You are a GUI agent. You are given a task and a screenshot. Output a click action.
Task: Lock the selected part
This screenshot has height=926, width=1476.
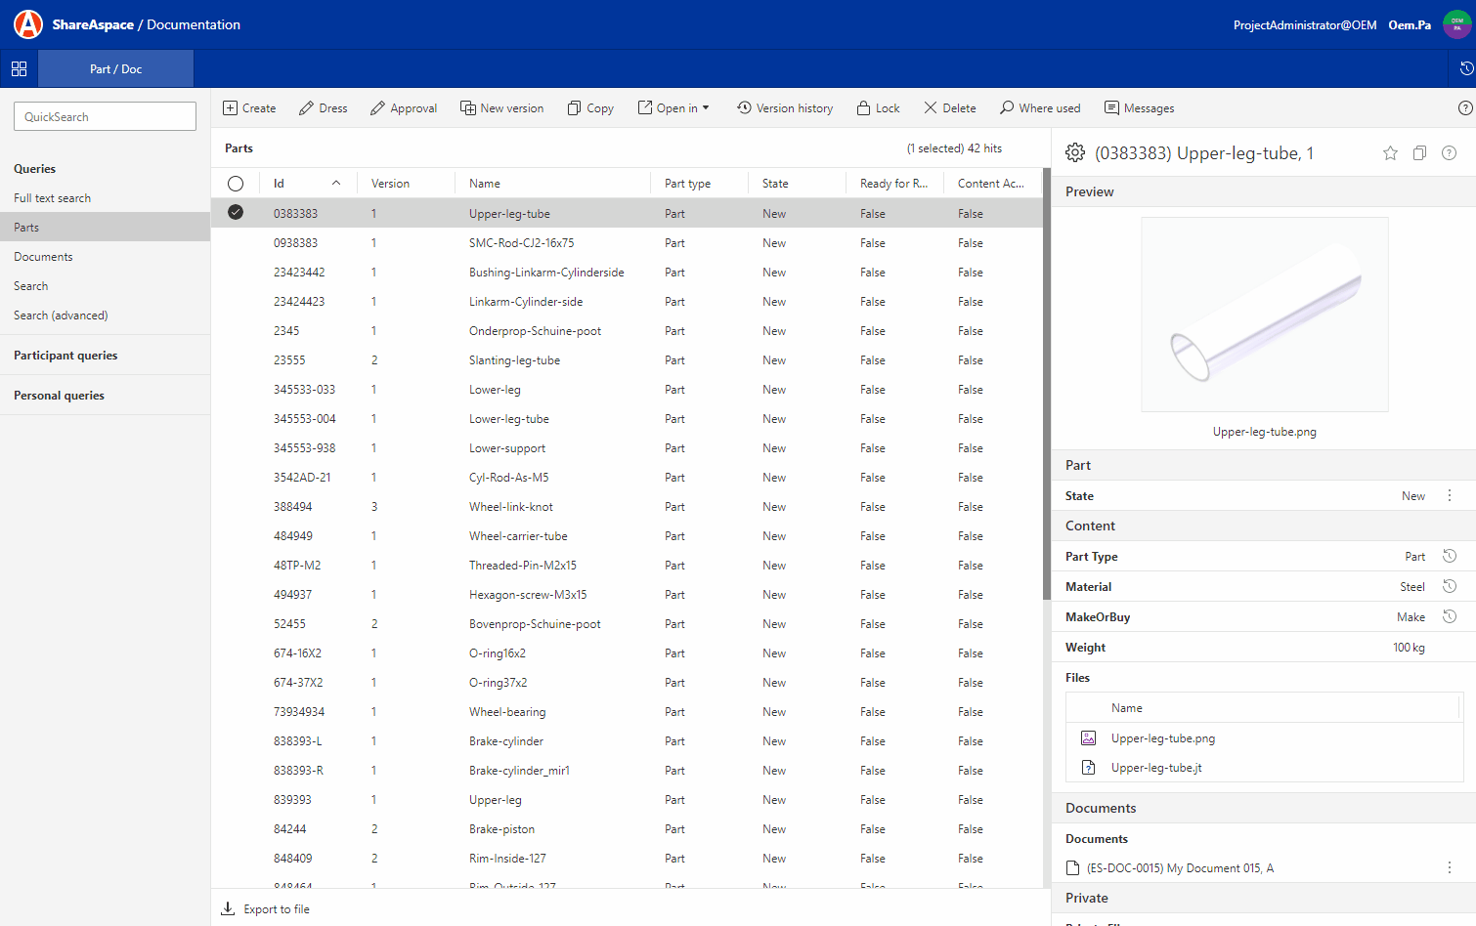point(877,107)
